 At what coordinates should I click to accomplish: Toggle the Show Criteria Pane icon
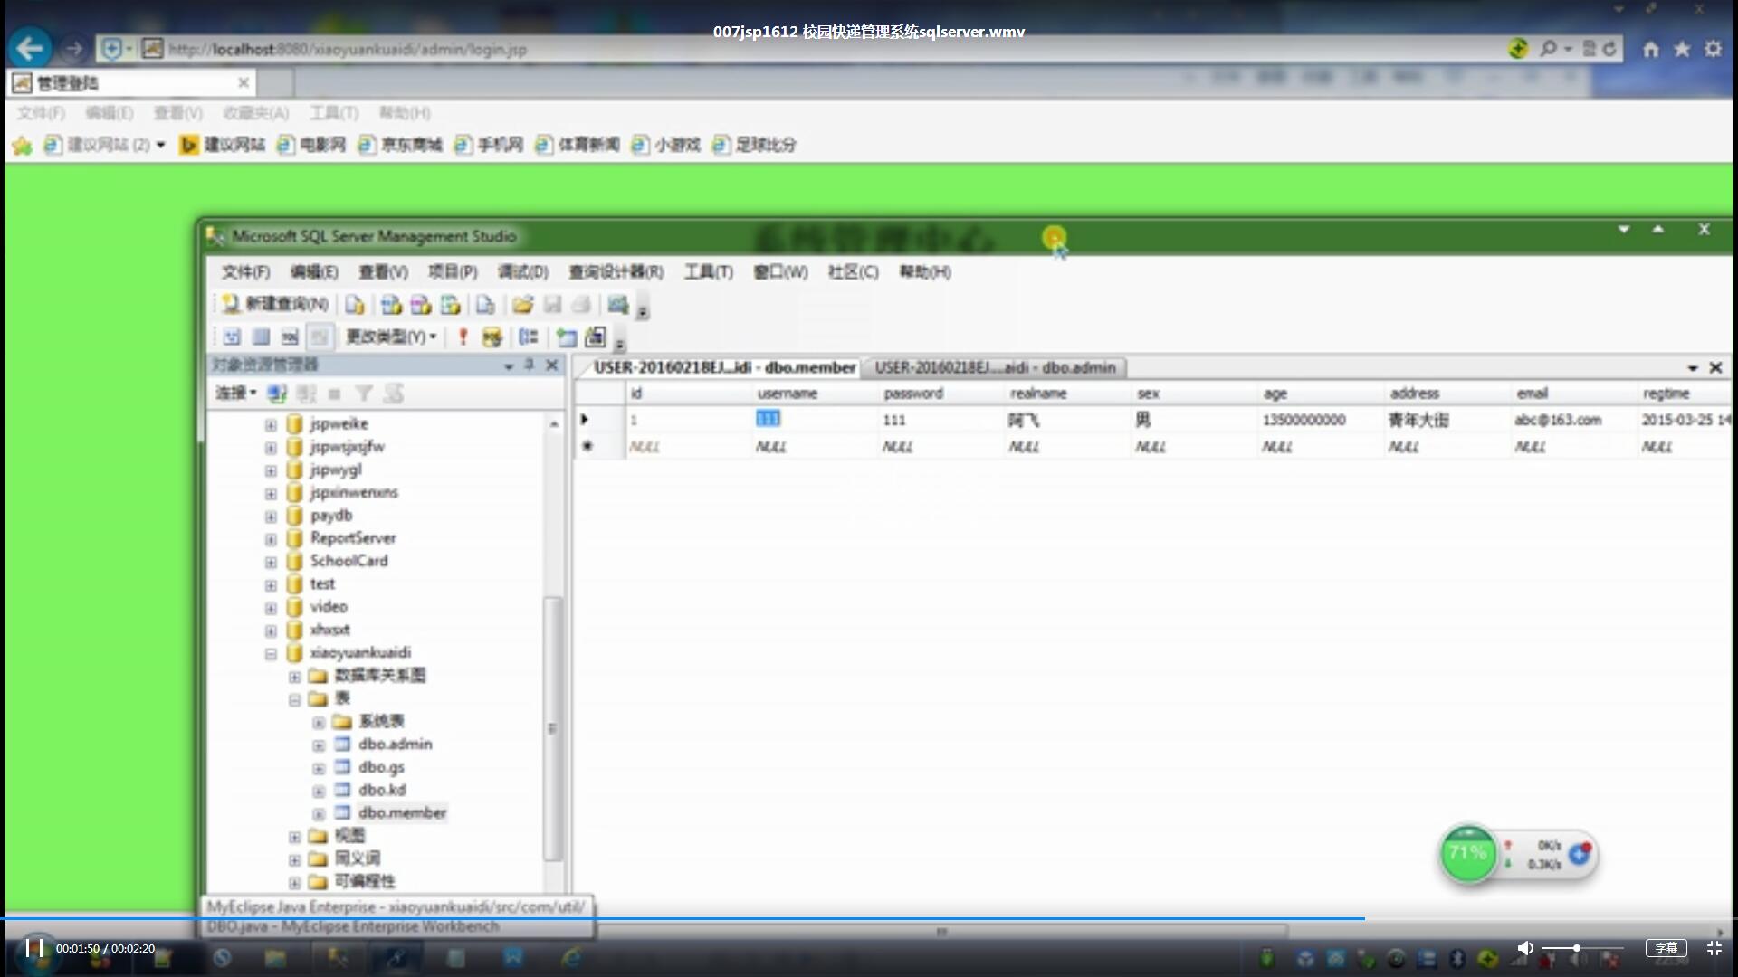coord(261,337)
